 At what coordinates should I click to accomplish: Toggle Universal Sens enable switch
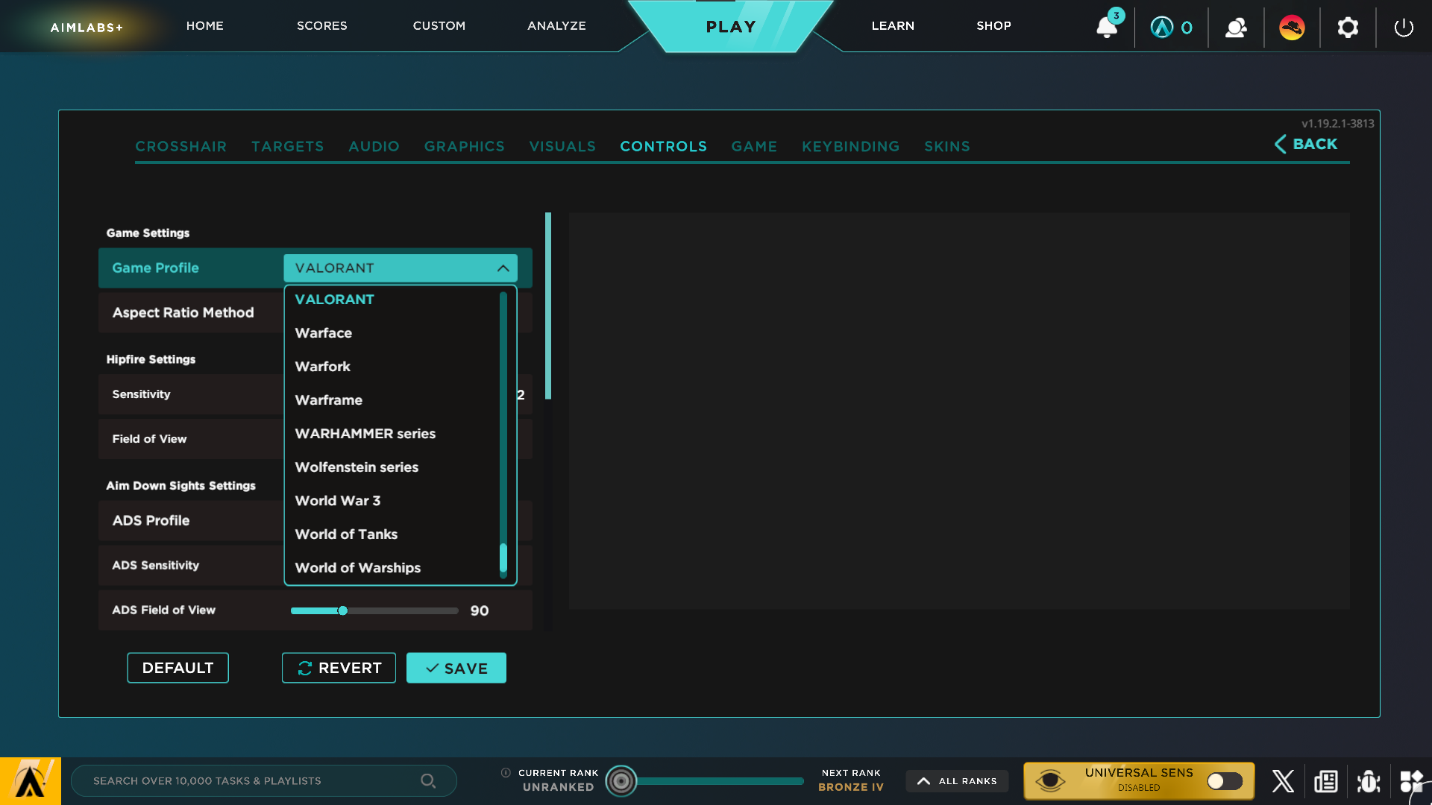click(1223, 780)
